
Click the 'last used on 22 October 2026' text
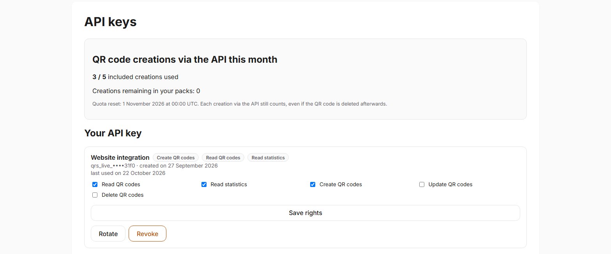point(128,173)
